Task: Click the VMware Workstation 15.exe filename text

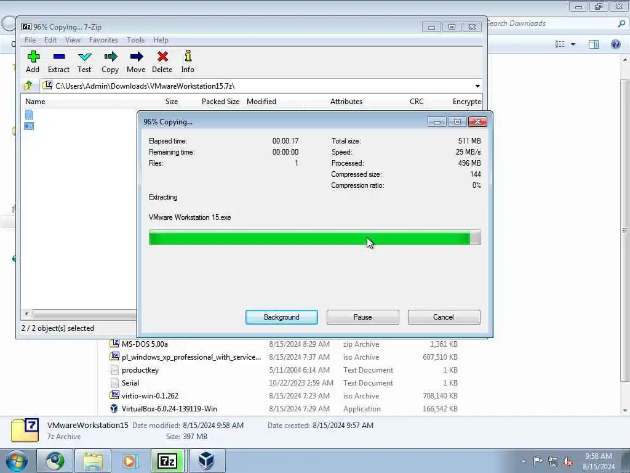Action: pos(189,217)
